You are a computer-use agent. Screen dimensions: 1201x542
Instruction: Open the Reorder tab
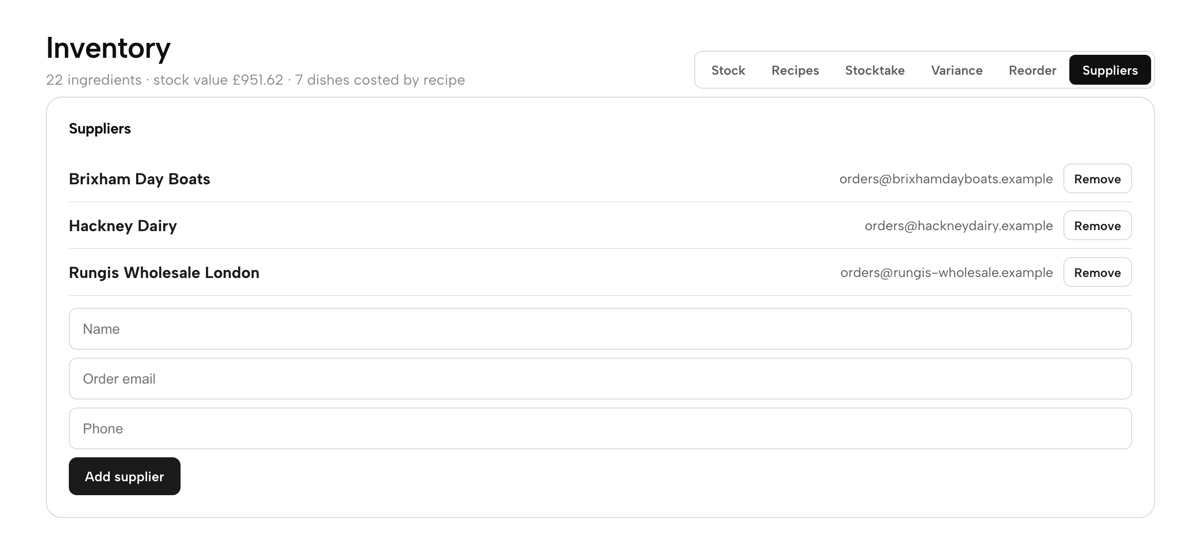click(1032, 70)
